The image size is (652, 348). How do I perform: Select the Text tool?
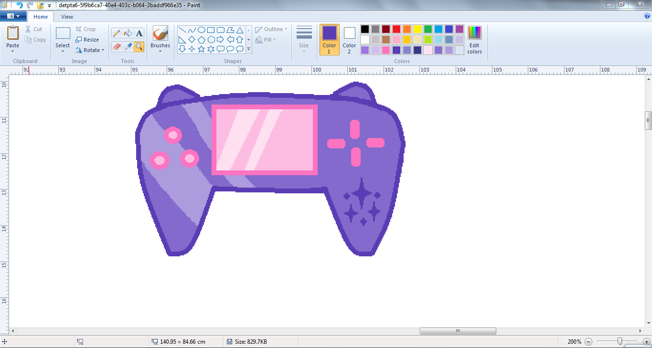[139, 33]
